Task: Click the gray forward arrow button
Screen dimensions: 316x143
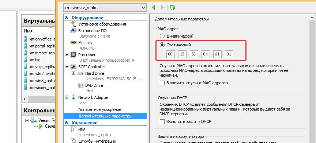Action: (x=162, y=7)
